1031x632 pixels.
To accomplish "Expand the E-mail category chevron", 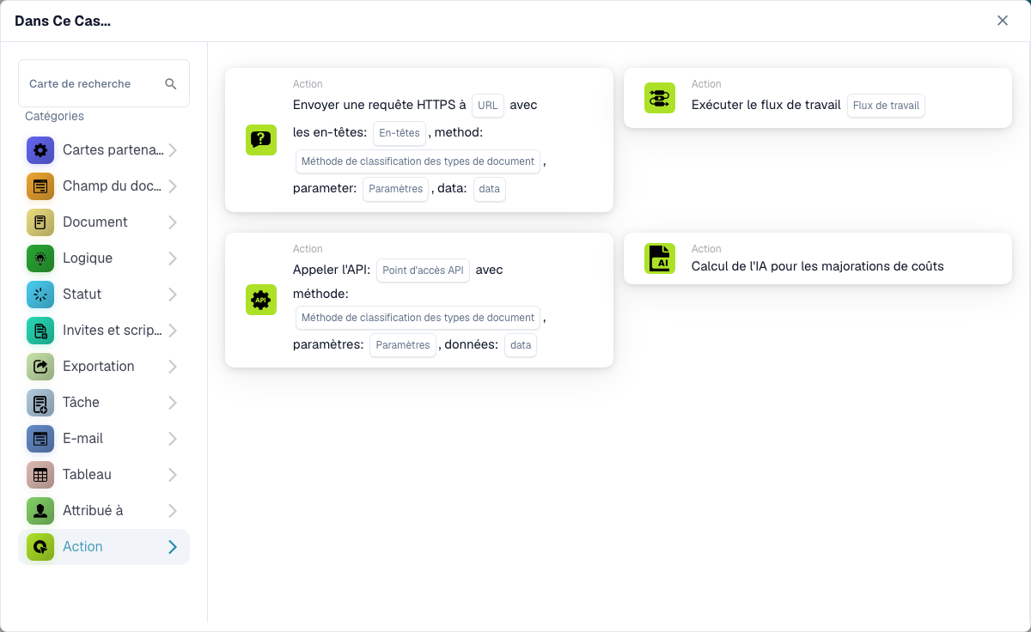I will click(x=173, y=439).
